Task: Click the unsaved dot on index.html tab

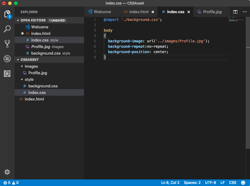Action: (x=153, y=12)
